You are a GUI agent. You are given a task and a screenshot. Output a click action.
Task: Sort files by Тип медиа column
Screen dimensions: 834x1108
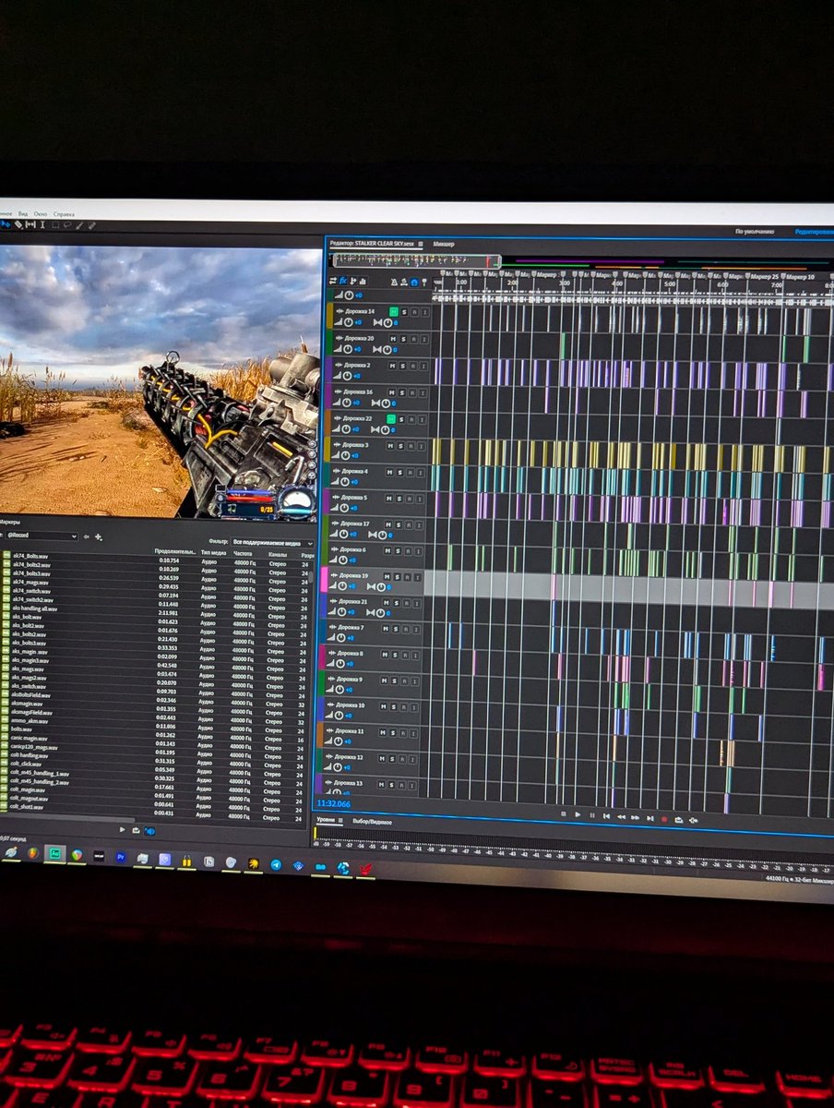[x=214, y=552]
